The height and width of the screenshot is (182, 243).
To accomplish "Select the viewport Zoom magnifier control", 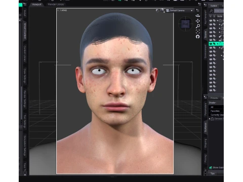I will click(x=198, y=26).
